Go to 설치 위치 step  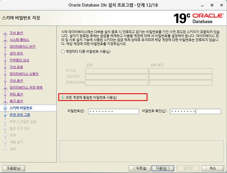(x=16, y=53)
